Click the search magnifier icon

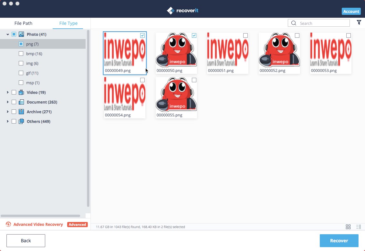pos(294,23)
